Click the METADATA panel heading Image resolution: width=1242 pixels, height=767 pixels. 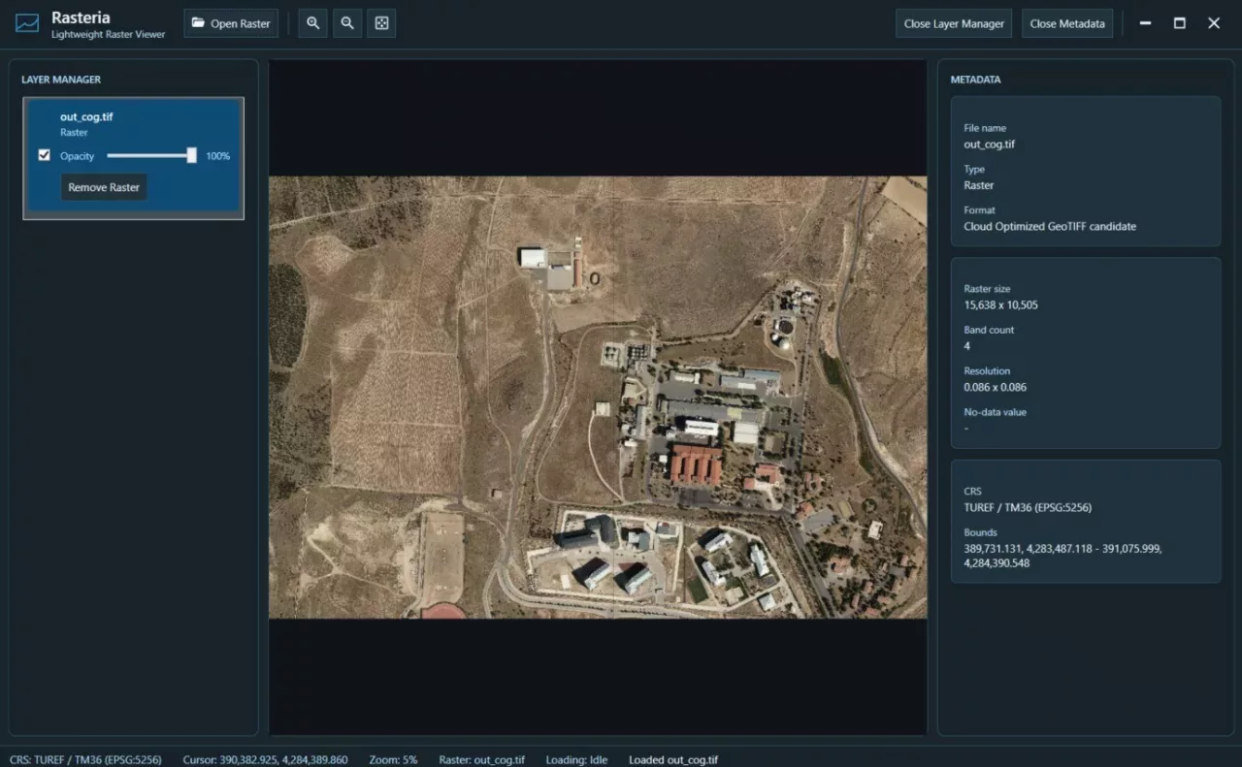(x=975, y=80)
